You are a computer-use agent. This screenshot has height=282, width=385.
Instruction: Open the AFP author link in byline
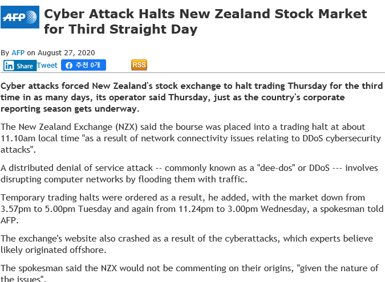pyautogui.click(x=18, y=53)
